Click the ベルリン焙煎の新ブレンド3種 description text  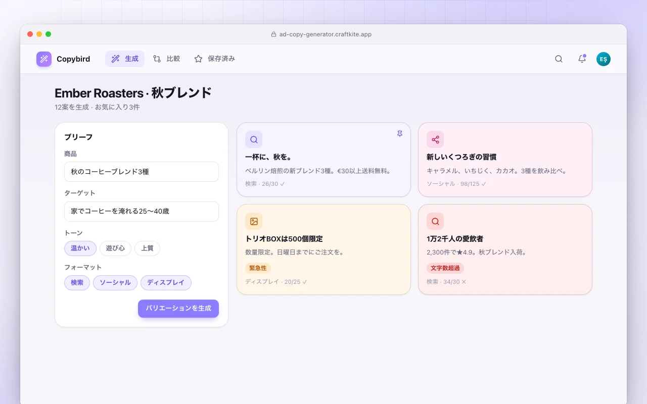[318, 171]
